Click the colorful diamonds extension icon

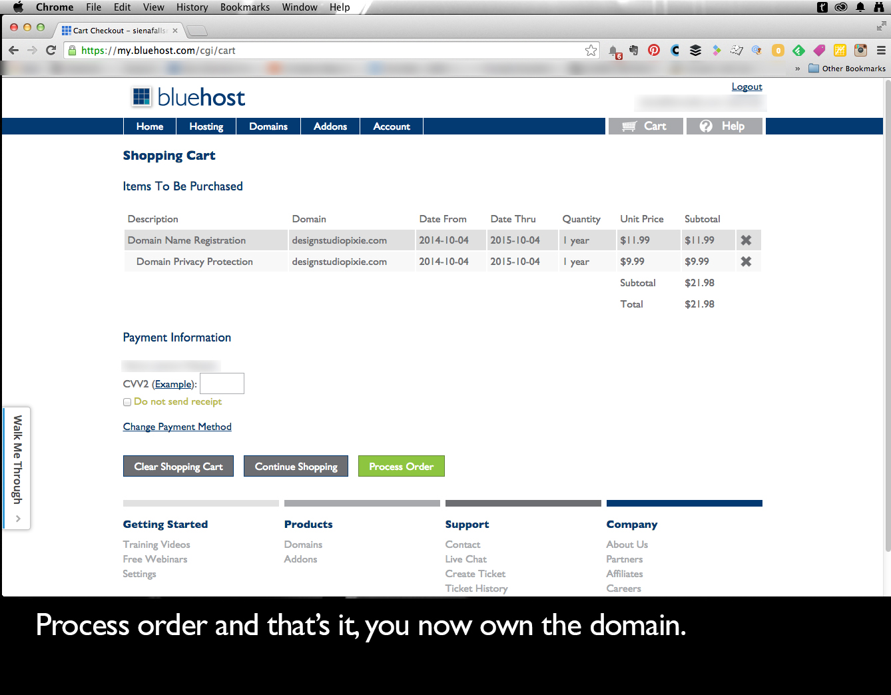coord(717,50)
